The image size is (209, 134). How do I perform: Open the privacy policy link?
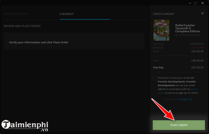tap(194, 89)
